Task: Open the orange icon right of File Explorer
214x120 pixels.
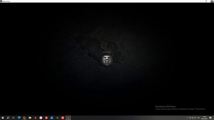Action: pyautogui.click(x=35, y=118)
